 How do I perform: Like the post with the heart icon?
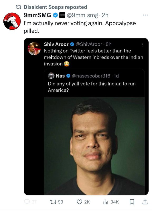79,202
